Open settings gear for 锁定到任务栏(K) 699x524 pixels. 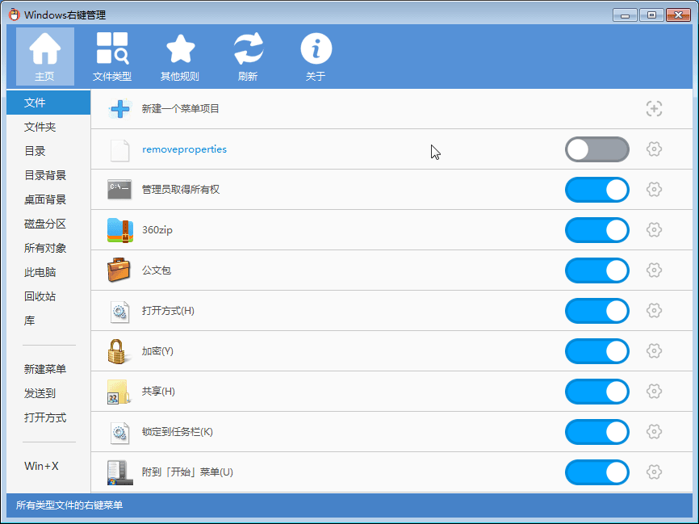point(654,432)
